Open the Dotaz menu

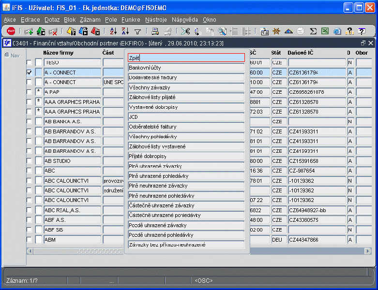(52, 20)
